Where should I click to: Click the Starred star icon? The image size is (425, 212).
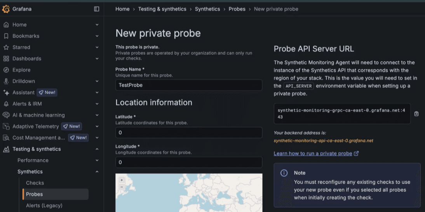tap(6, 47)
